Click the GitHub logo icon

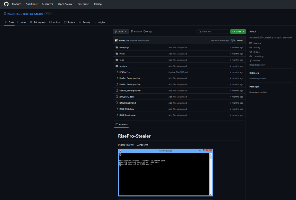pyautogui.click(x=6, y=4)
